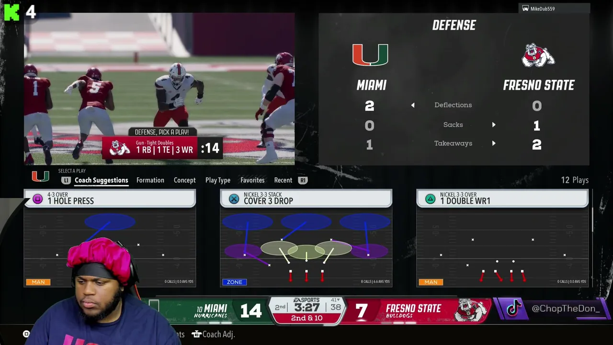
Task: Click the DEFENSE heading
Action: point(454,25)
